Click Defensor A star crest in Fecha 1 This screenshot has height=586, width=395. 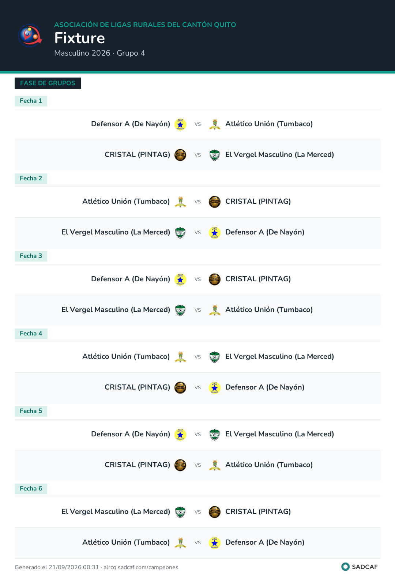180,124
